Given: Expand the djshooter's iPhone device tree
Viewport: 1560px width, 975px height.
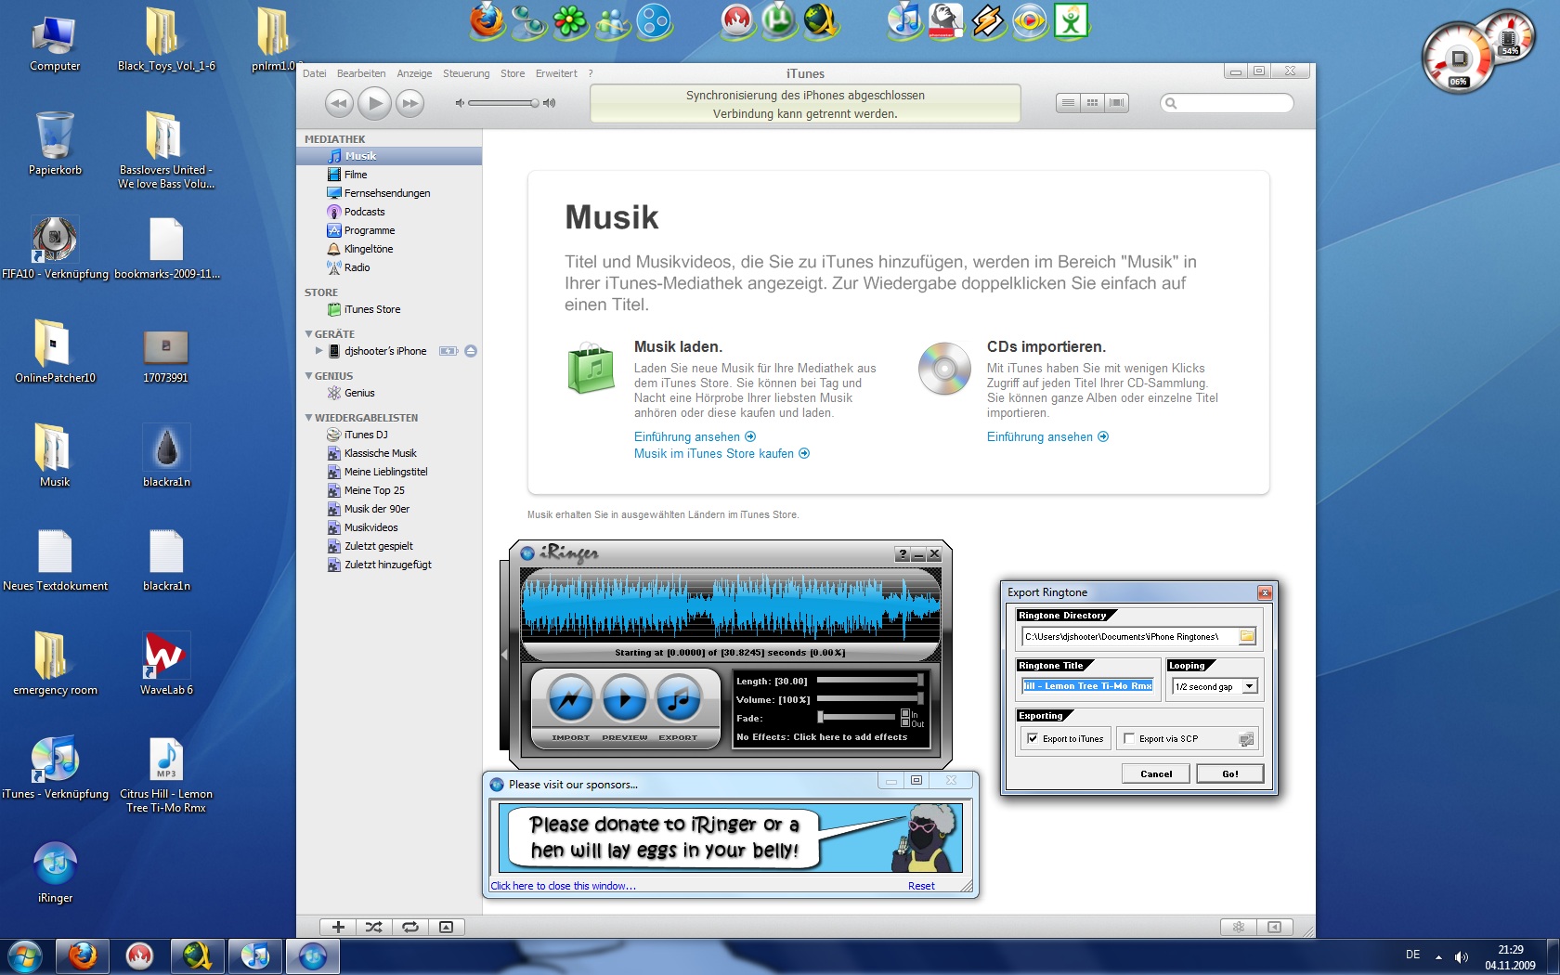Looking at the screenshot, I should point(318,351).
